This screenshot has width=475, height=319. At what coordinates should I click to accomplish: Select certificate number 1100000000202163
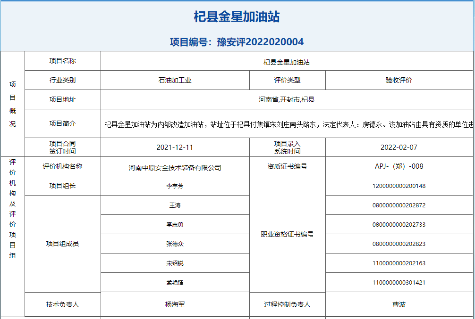pos(399,263)
